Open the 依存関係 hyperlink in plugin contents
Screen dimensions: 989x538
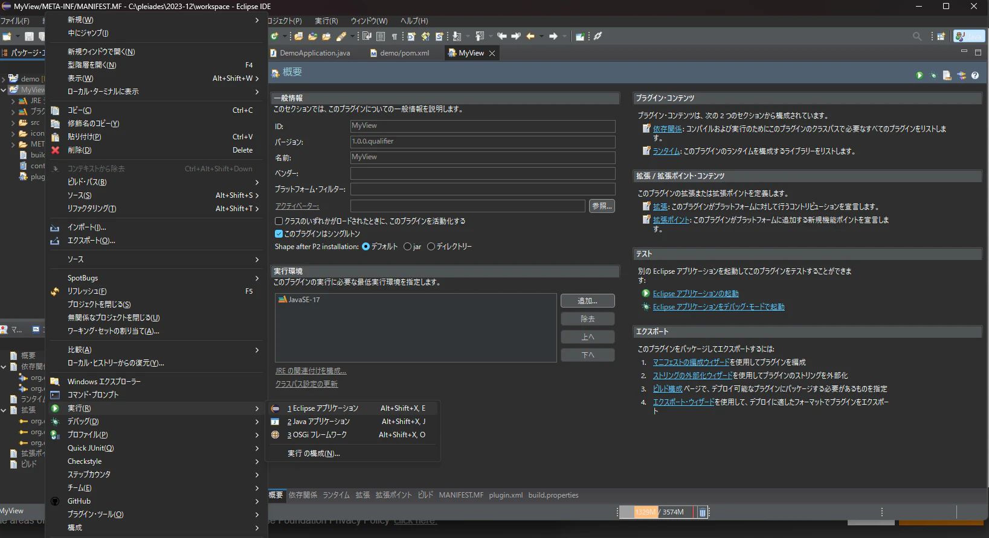[668, 129]
